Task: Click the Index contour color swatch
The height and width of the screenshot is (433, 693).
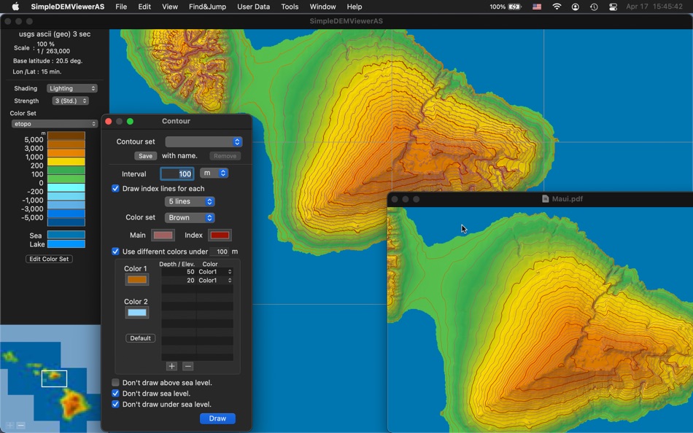Action: point(220,235)
